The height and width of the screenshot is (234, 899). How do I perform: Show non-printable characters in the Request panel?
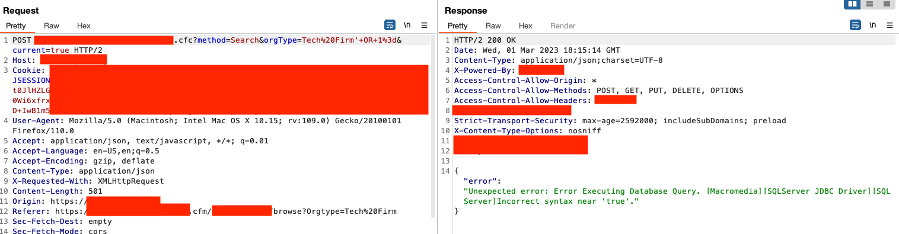(407, 25)
